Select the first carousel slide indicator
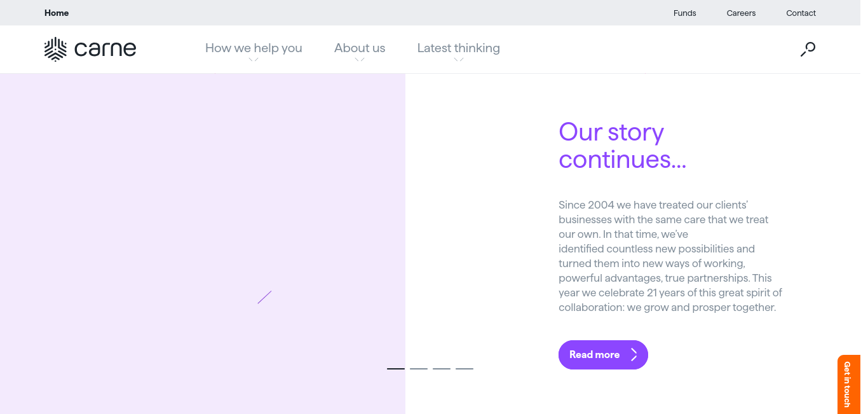Viewport: 868px width, 414px height. click(x=396, y=369)
